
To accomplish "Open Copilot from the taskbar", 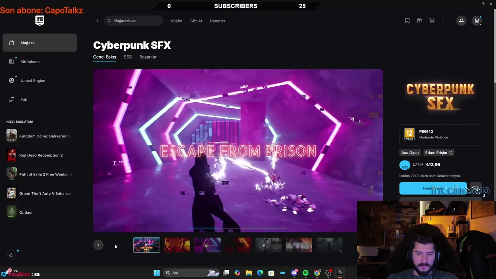I will point(238,273).
